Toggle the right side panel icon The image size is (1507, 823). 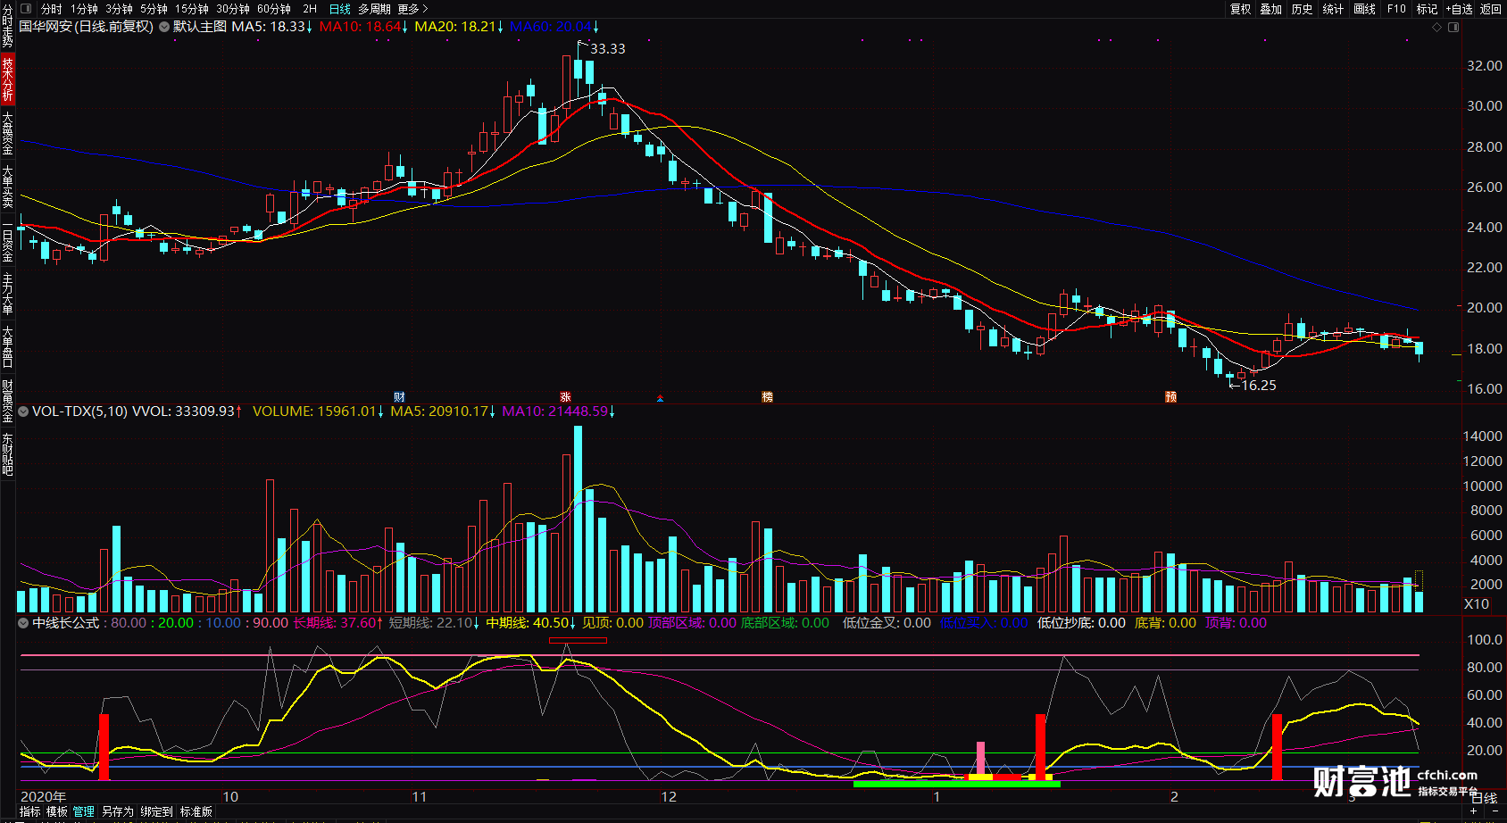pyautogui.click(x=1453, y=28)
